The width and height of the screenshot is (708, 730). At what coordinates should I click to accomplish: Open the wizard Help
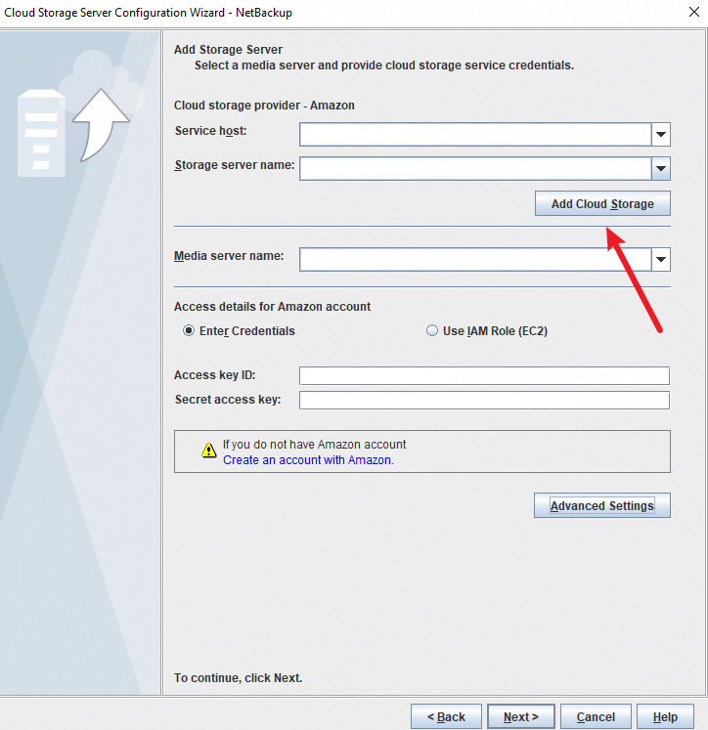click(665, 716)
